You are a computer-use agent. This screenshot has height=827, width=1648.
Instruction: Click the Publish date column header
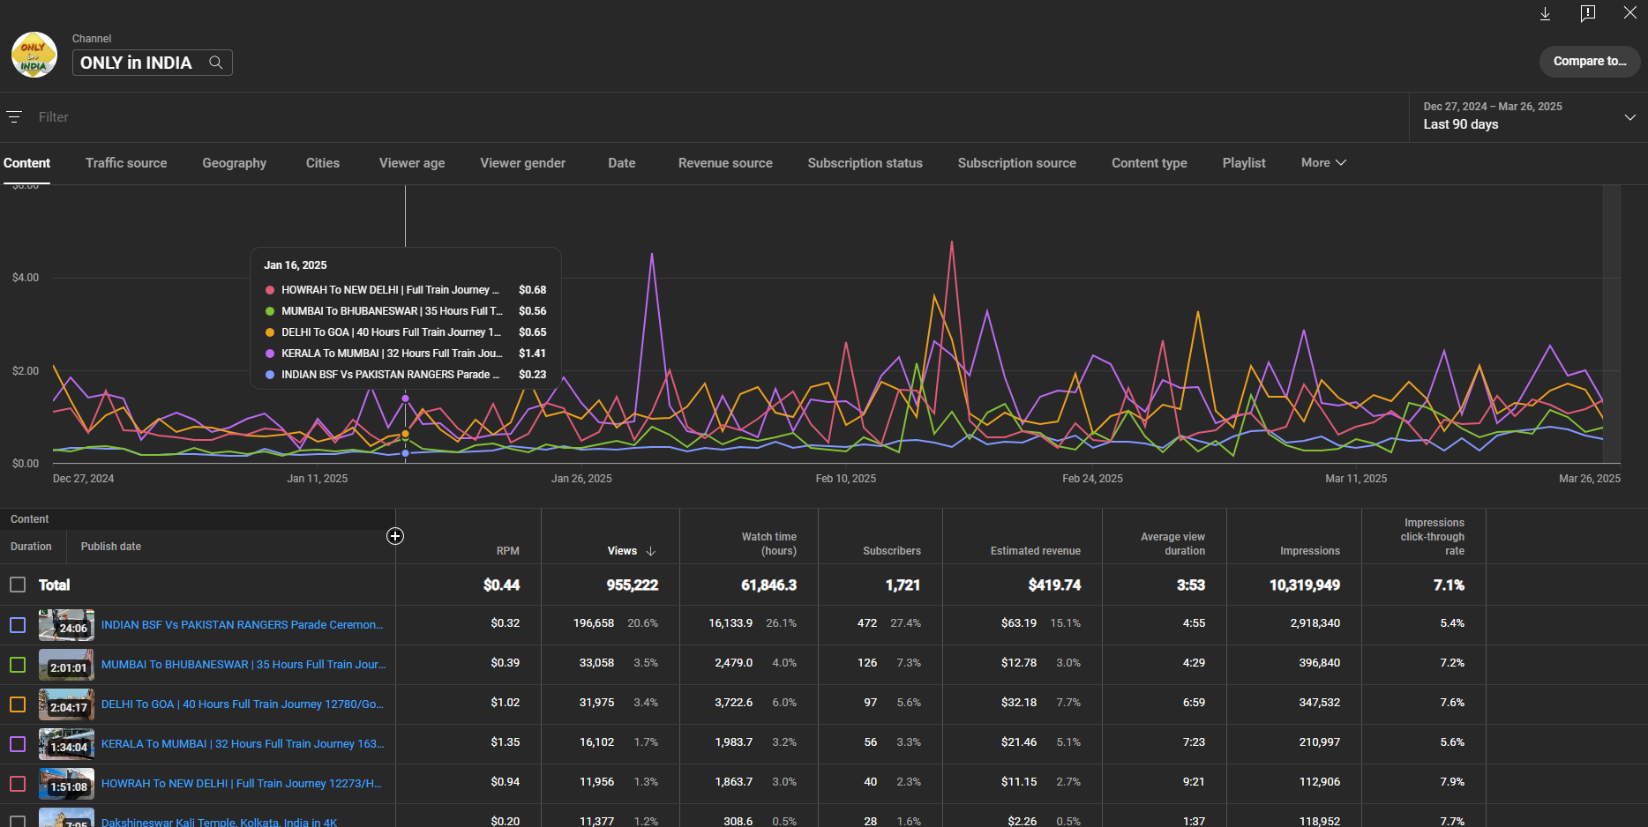click(x=111, y=547)
